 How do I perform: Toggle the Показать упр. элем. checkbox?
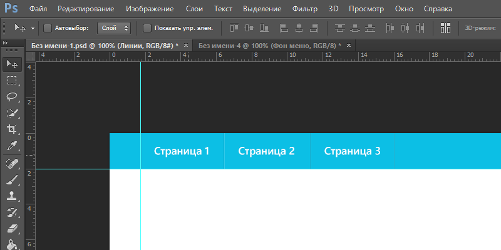147,28
